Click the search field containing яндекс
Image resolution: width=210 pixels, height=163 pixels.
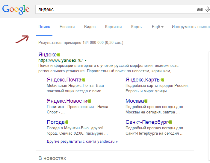tap(114, 10)
